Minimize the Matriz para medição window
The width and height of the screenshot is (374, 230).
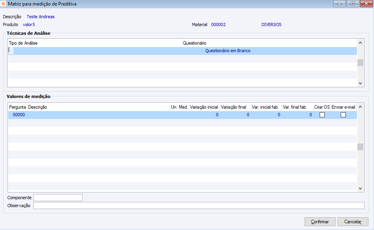pos(339,4)
